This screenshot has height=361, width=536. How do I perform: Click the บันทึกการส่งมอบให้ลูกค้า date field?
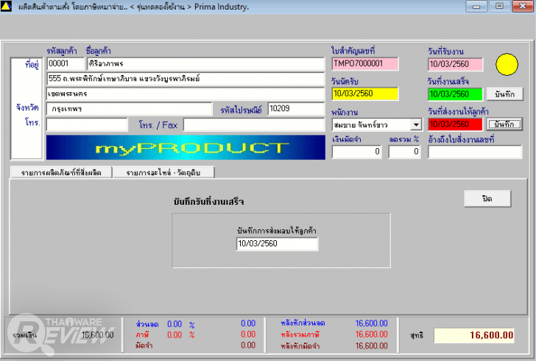(278, 244)
